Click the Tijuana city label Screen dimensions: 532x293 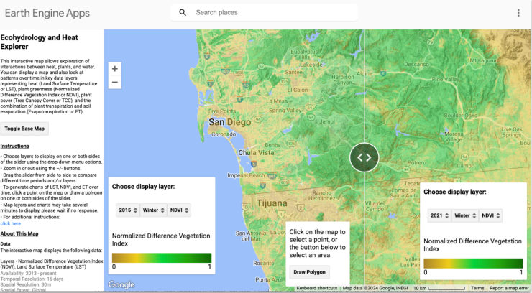point(272,203)
